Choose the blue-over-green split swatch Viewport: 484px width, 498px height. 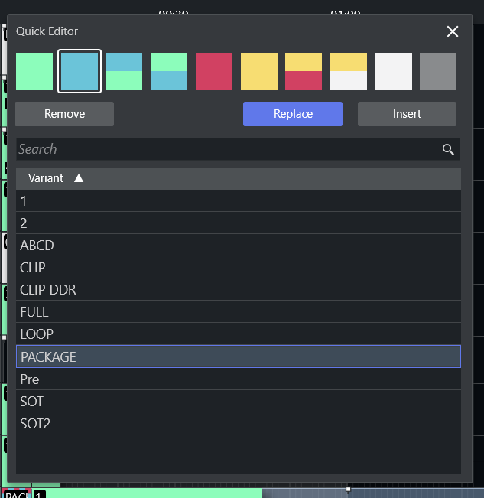point(124,71)
